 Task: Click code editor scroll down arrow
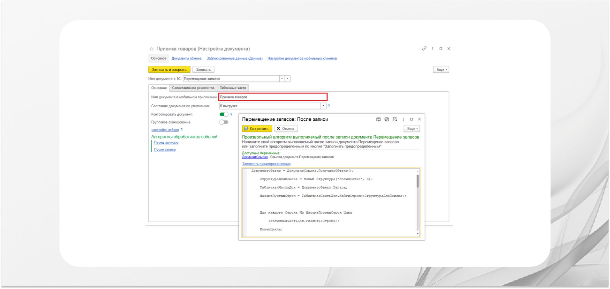click(x=418, y=234)
